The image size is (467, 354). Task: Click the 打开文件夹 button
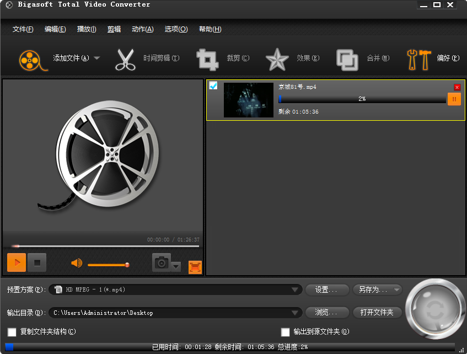377,313
